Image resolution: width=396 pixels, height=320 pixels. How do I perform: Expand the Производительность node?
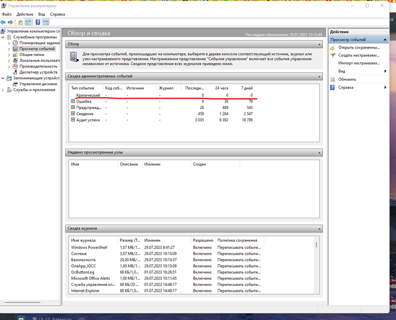[x=9, y=66]
